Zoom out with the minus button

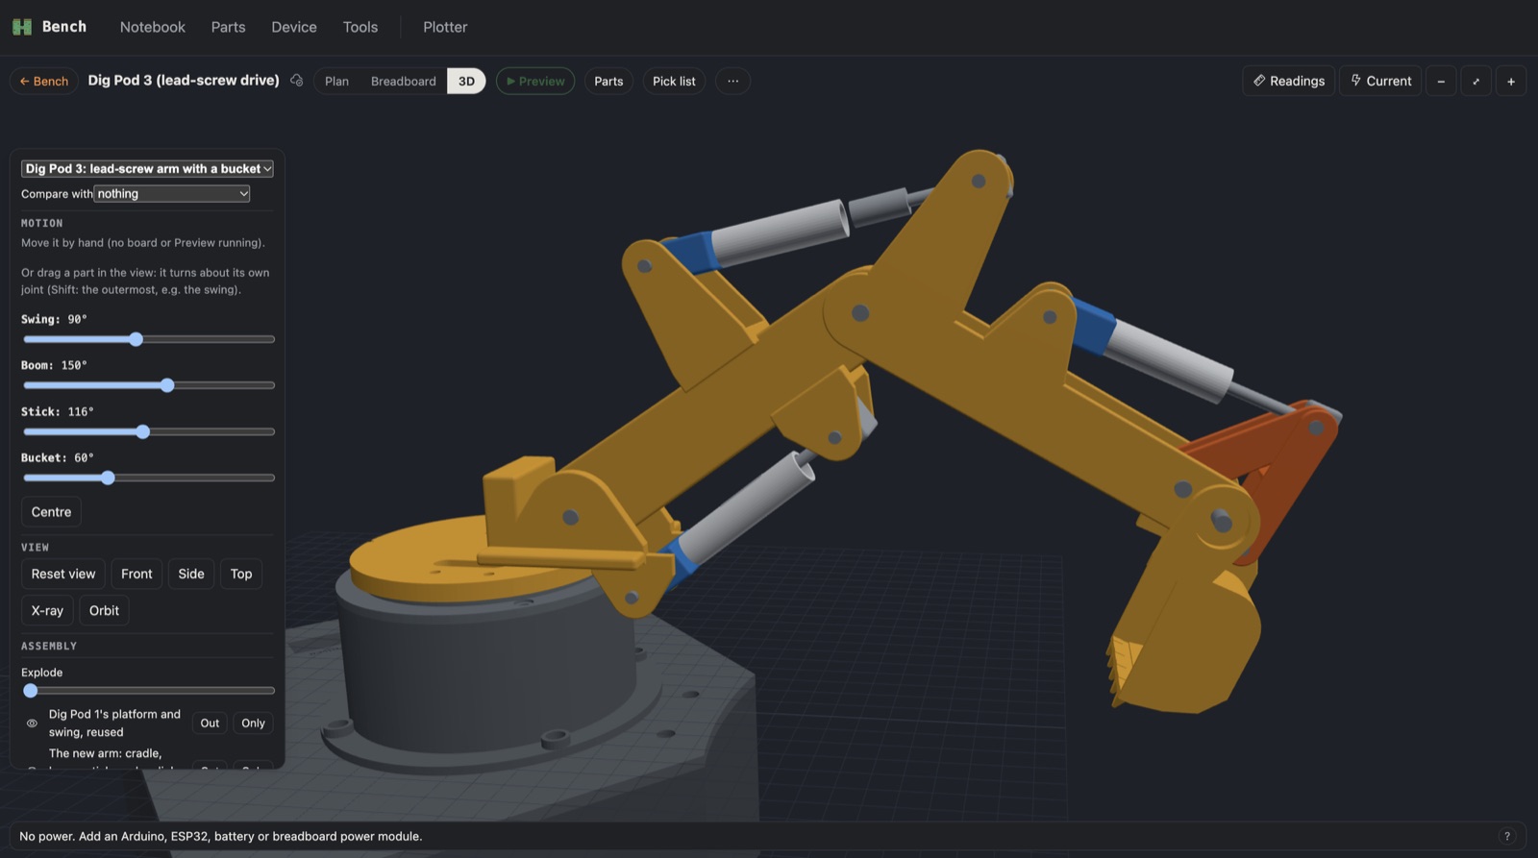(1440, 81)
